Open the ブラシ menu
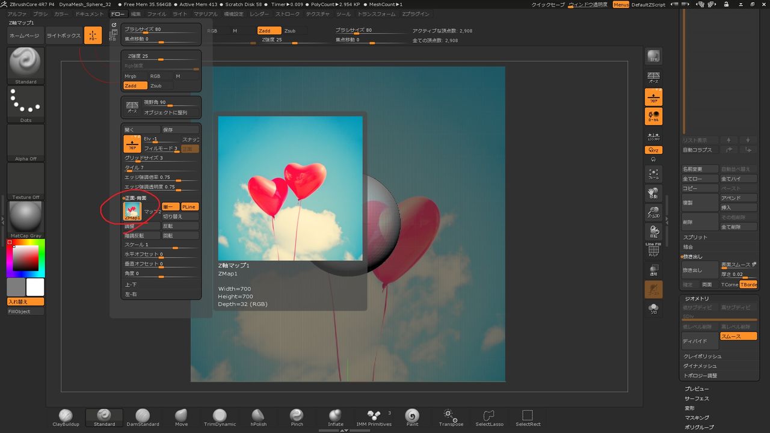This screenshot has height=433, width=770. pos(40,14)
